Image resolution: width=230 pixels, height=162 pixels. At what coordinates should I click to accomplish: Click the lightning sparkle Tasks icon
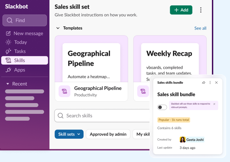8,51
